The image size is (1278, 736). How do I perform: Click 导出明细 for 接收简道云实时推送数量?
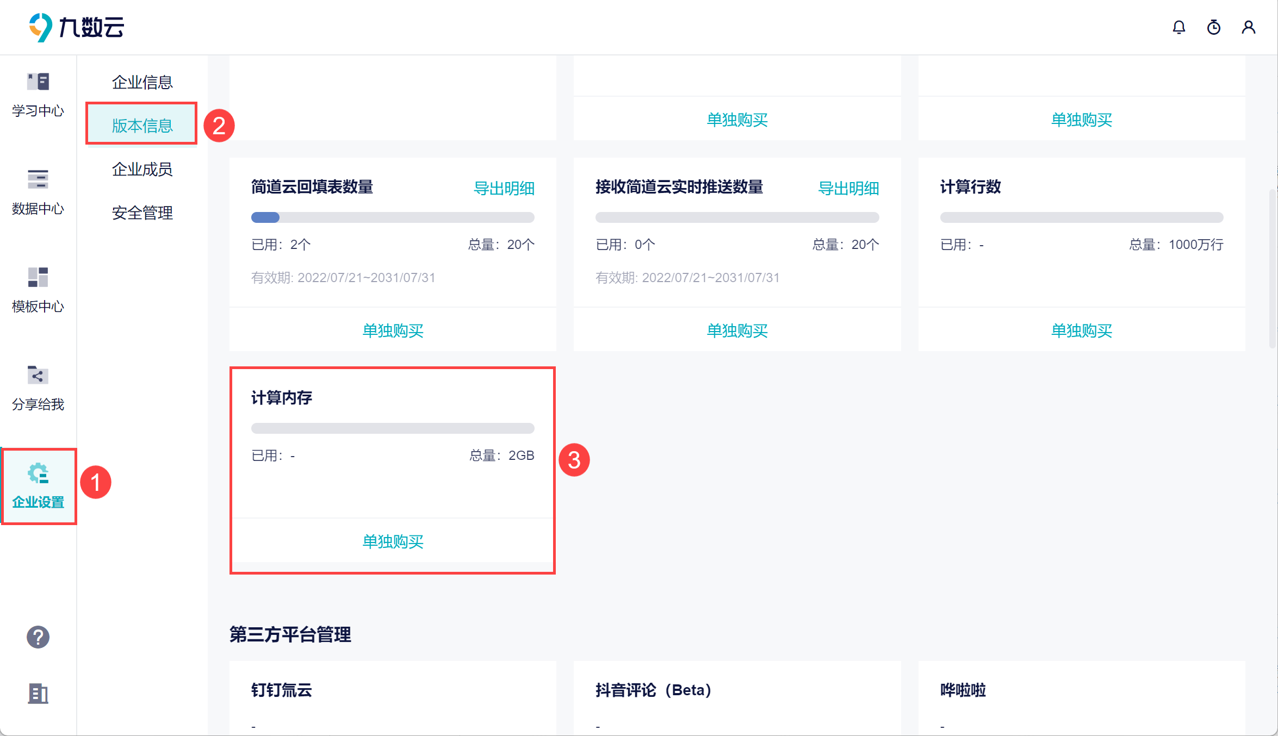[848, 188]
